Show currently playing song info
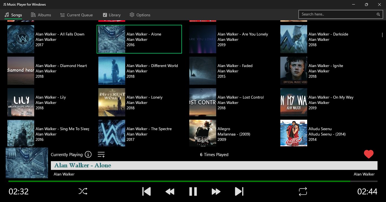 pos(88,154)
